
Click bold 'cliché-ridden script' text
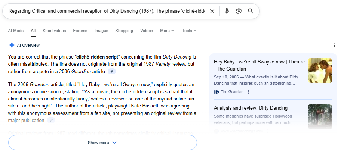97,57
